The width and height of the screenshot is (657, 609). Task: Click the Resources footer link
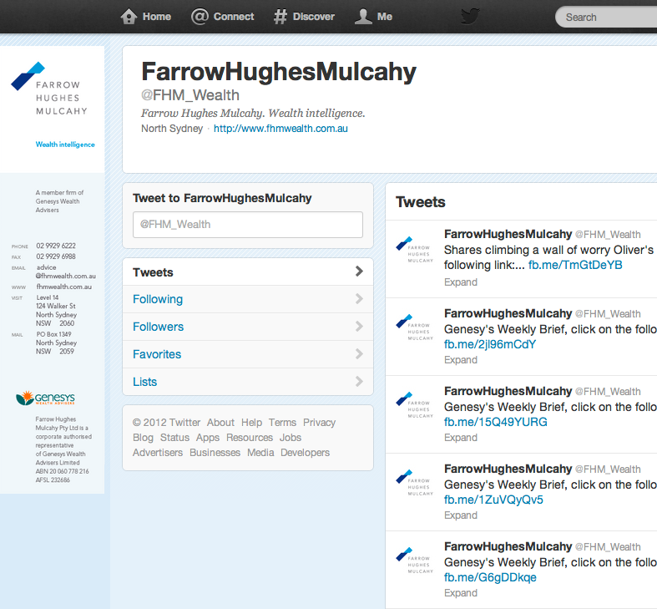250,438
